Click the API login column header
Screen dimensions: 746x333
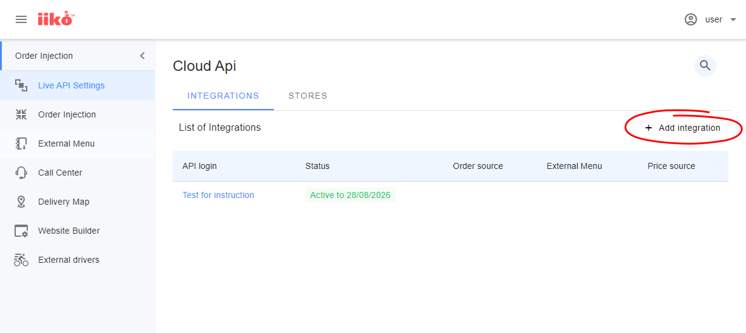click(x=199, y=166)
